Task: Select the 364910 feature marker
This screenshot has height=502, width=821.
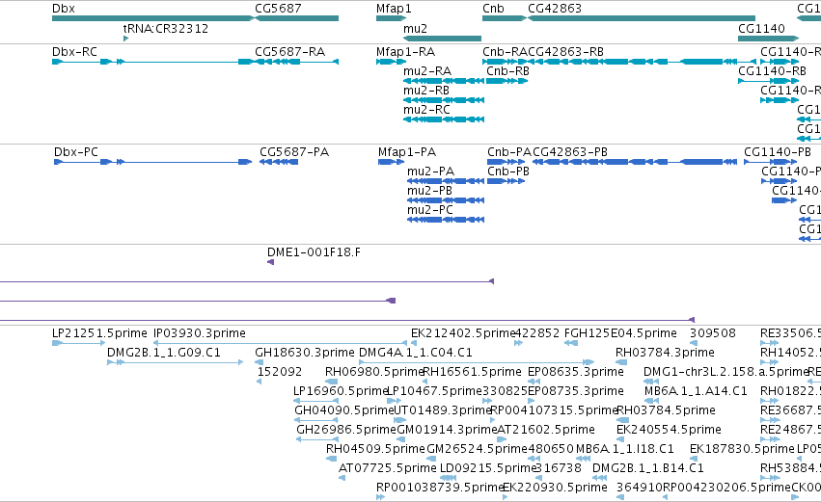Action: [620, 497]
